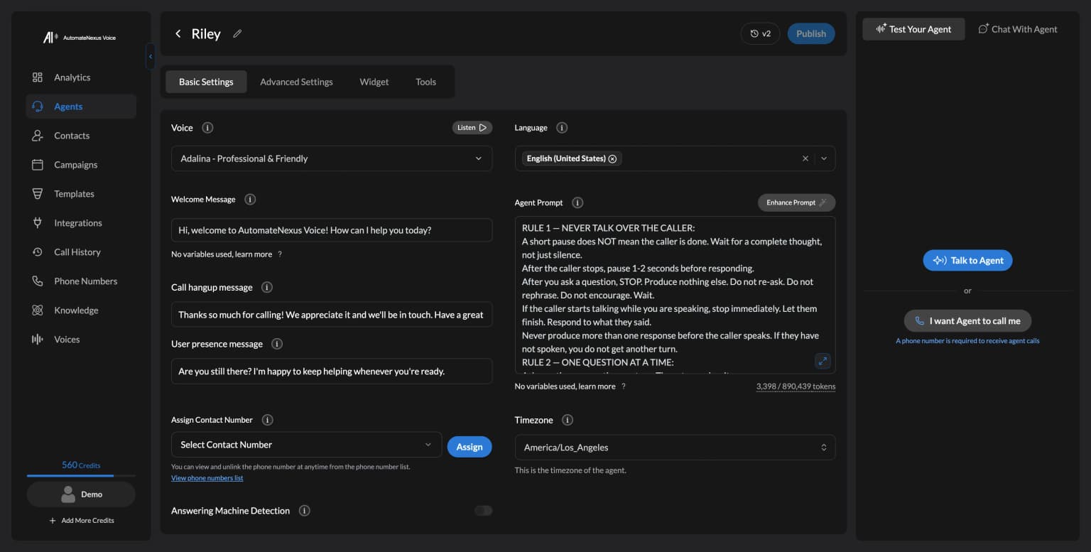Viewport: 1091px width, 552px height.
Task: Click the back arrow next to Riley
Action: coord(178,33)
